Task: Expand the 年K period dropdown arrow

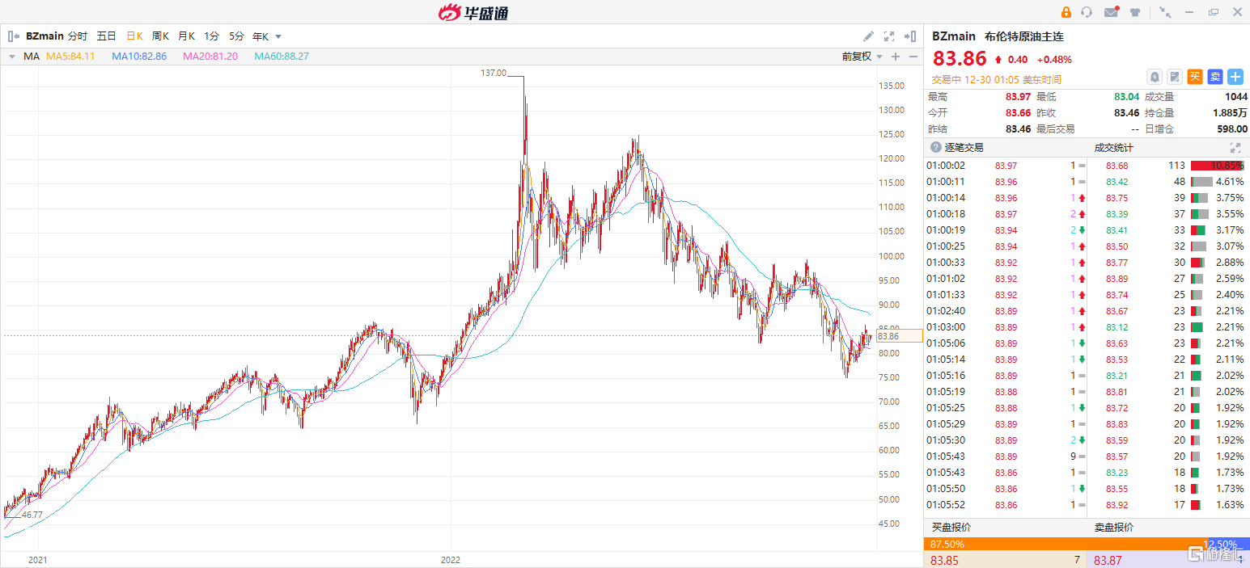Action: coord(278,36)
